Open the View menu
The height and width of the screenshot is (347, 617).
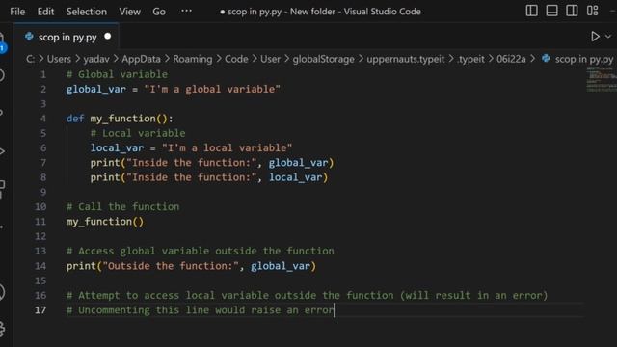click(x=130, y=12)
